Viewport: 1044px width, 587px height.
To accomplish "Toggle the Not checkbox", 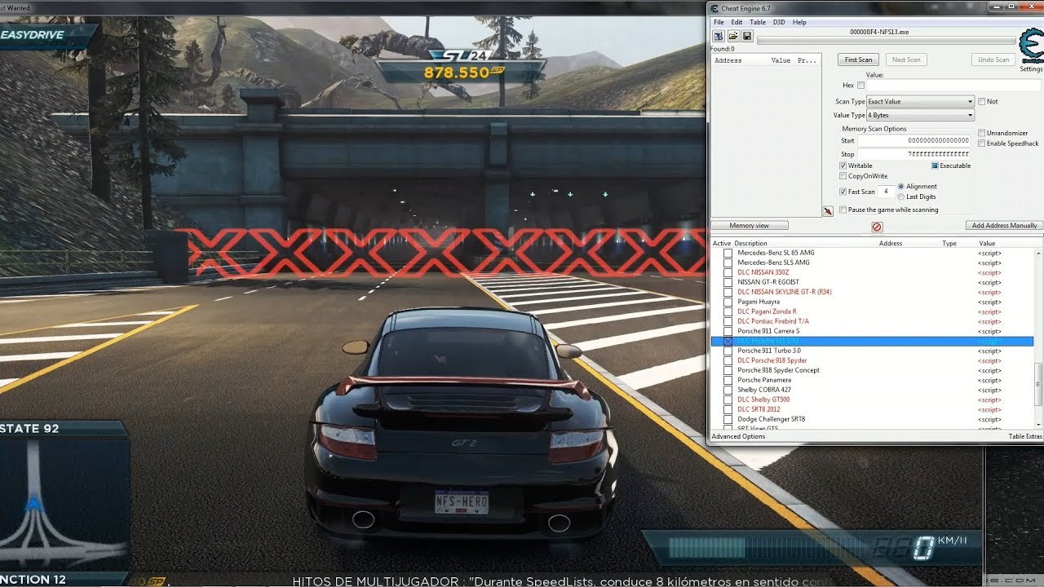I will (982, 101).
